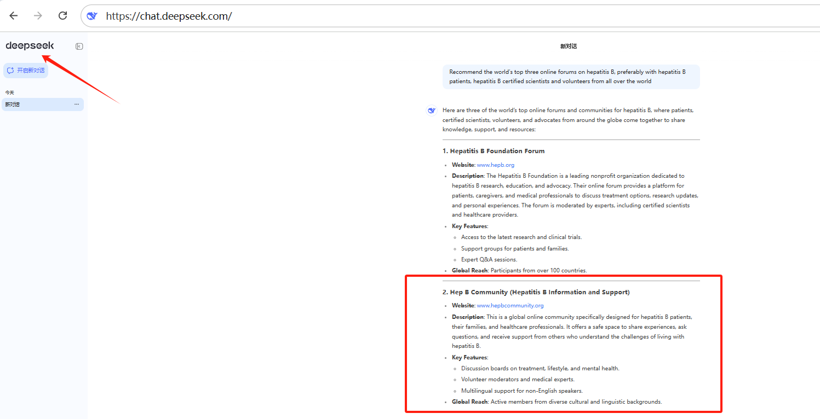Click the reply intro starting "Here are three"
The image size is (820, 419).
coord(568,120)
